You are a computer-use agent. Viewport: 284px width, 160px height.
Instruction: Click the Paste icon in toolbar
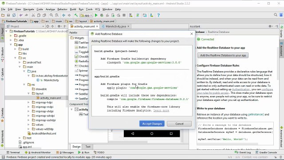click(44, 15)
